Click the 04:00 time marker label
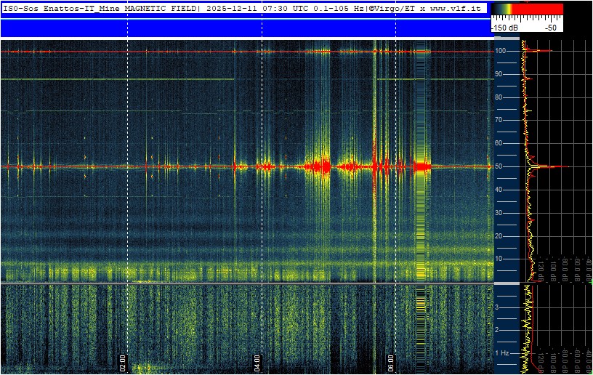The width and height of the screenshot is (593, 375). (257, 363)
